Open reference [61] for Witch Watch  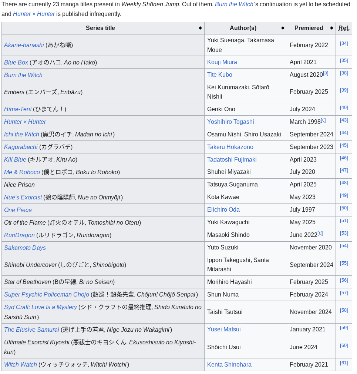click(344, 363)
